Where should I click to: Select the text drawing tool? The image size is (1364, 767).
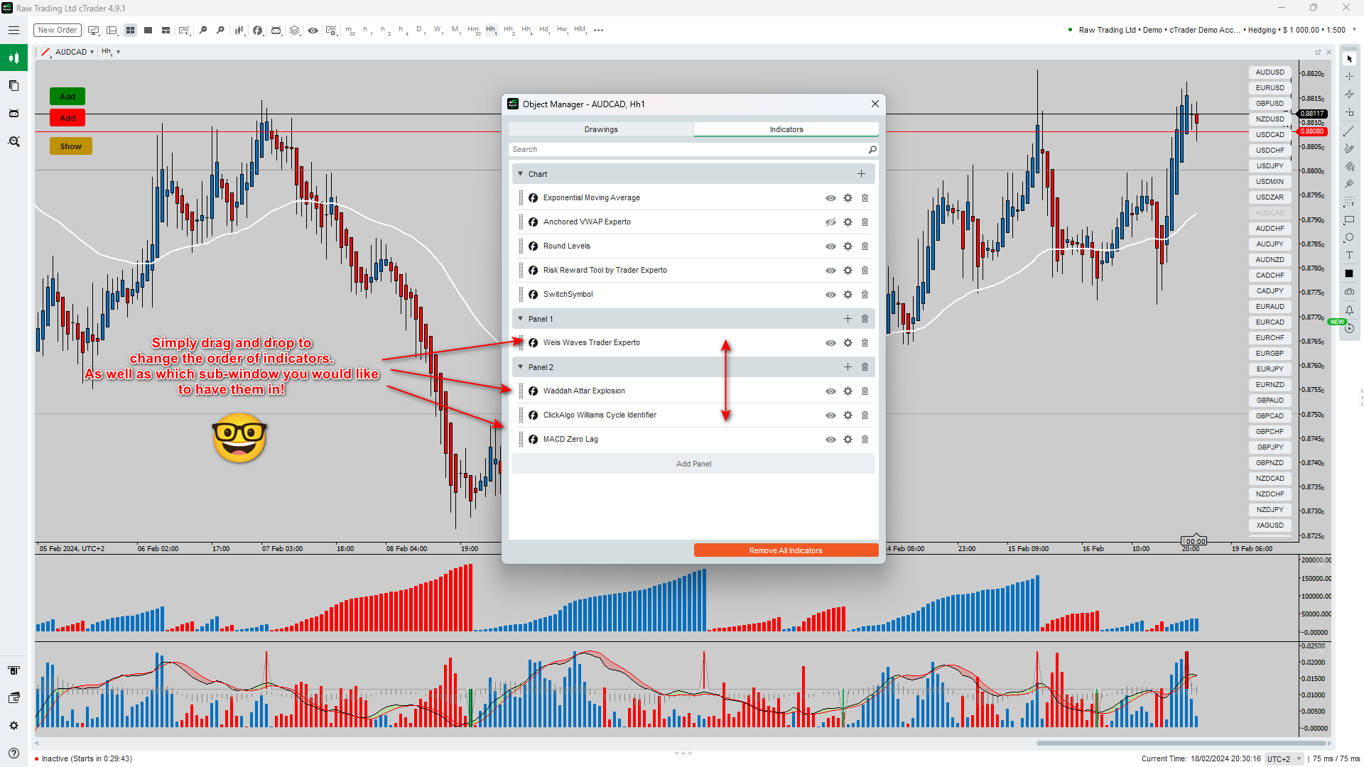tap(1349, 256)
